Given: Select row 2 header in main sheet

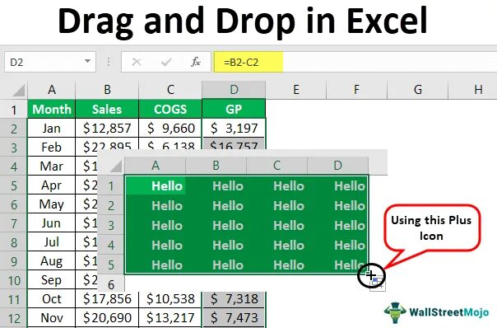Looking at the screenshot, I should (x=14, y=129).
